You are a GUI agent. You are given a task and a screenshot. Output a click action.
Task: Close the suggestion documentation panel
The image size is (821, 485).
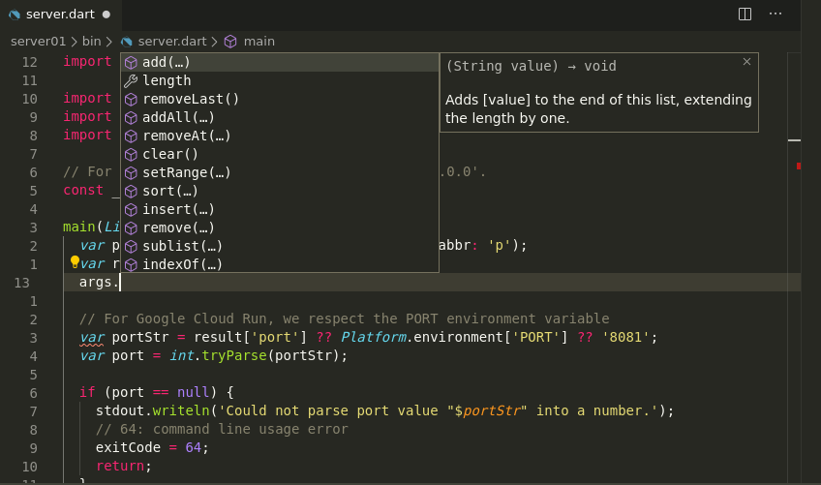(746, 62)
